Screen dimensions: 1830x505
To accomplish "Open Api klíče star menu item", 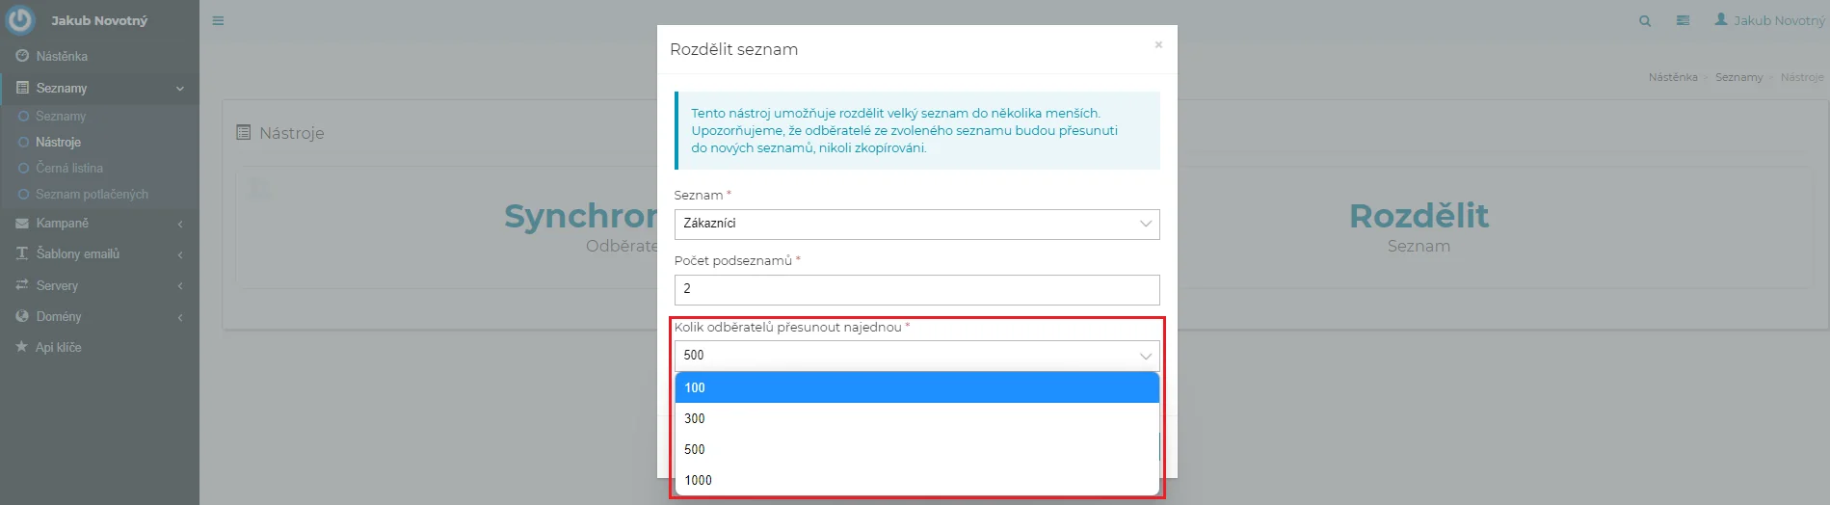I will point(58,347).
